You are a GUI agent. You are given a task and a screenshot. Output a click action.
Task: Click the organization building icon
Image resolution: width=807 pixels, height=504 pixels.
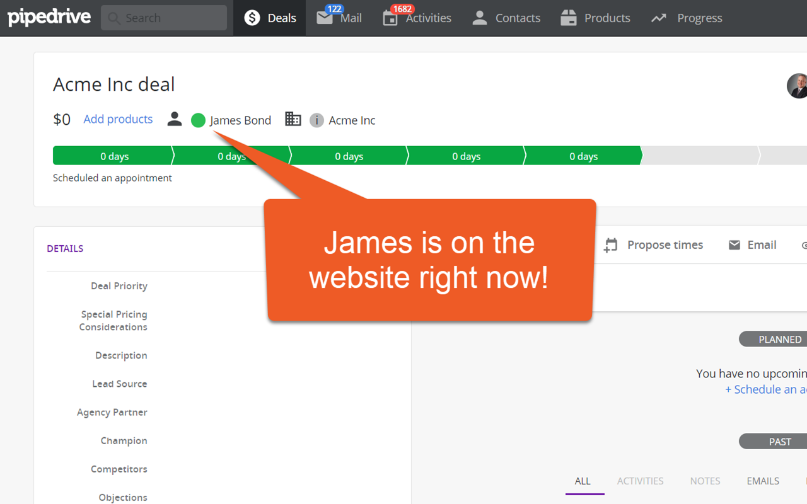tap(293, 119)
